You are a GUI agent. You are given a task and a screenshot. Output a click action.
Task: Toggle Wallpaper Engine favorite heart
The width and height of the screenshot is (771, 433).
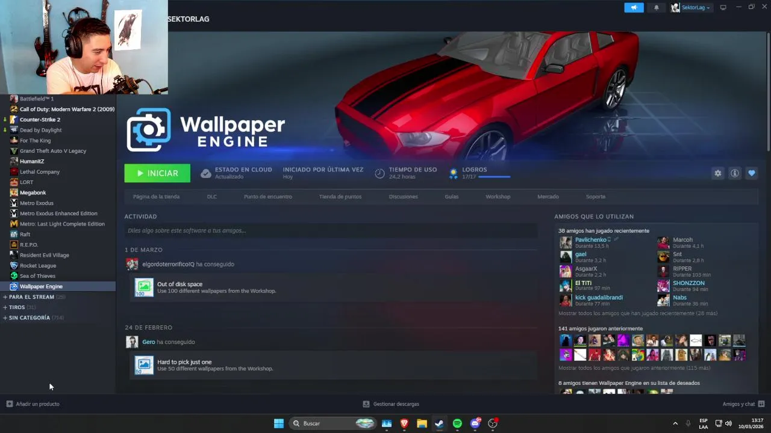coord(751,173)
